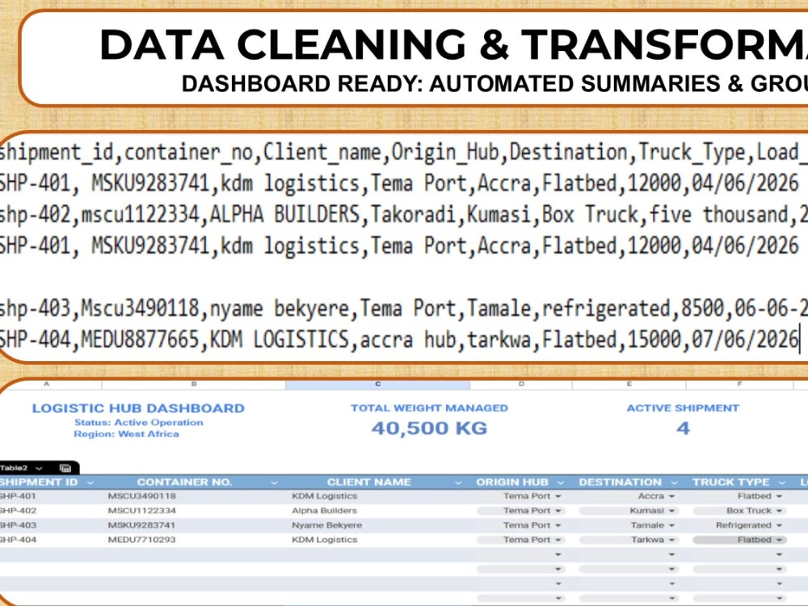Click the Region: West Africa text

(x=126, y=435)
